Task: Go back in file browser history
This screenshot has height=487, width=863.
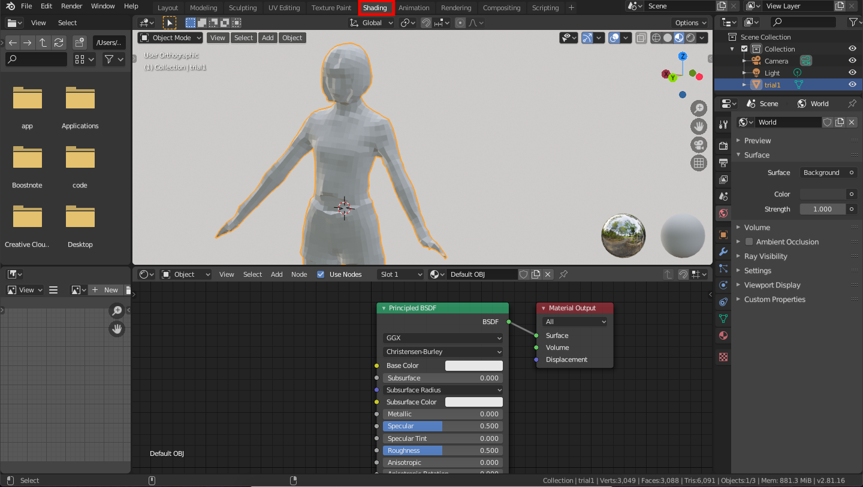Action: tap(12, 43)
